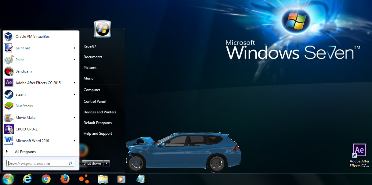Click the paint.net program icon

9,48
